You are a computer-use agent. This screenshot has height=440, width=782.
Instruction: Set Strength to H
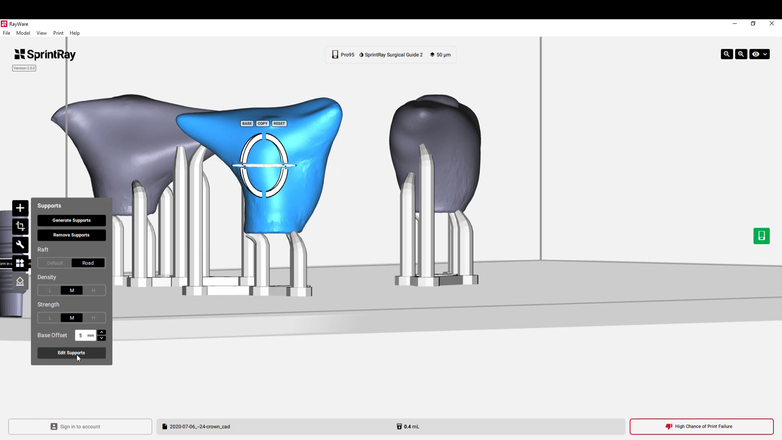[94, 318]
